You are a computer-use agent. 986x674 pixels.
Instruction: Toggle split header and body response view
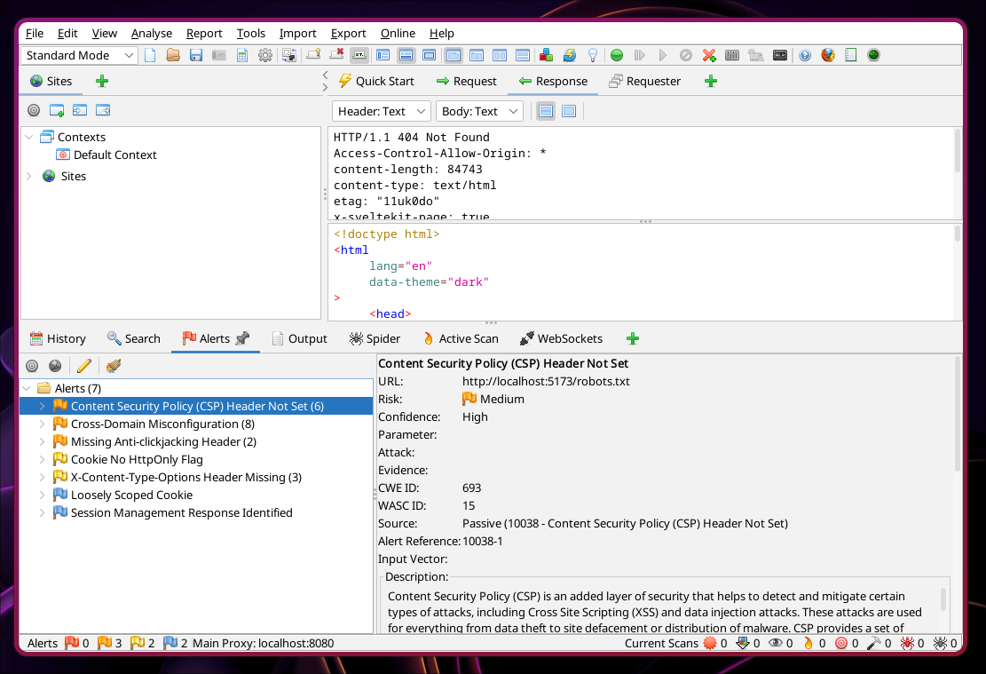click(546, 111)
